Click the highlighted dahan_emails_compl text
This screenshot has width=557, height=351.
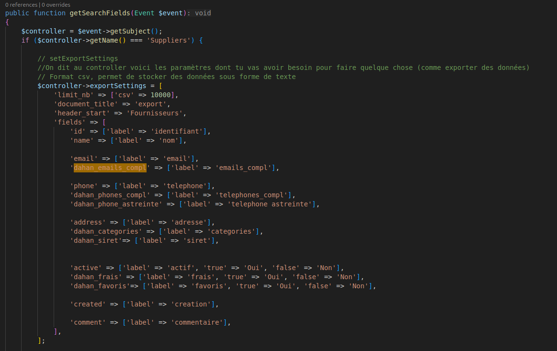110,168
